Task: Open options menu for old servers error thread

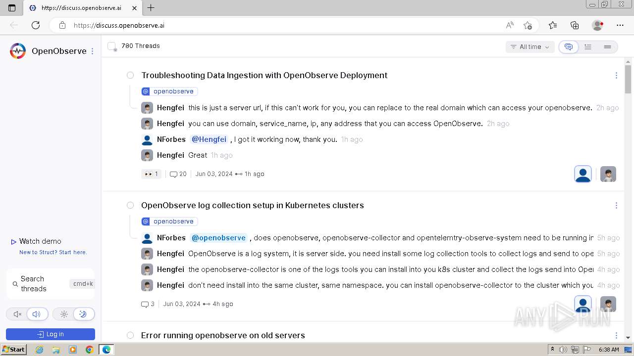Action: (616, 336)
